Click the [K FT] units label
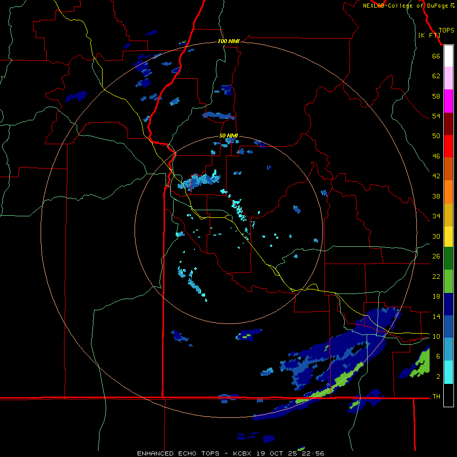Viewport: 457px width, 457px height. click(x=429, y=36)
